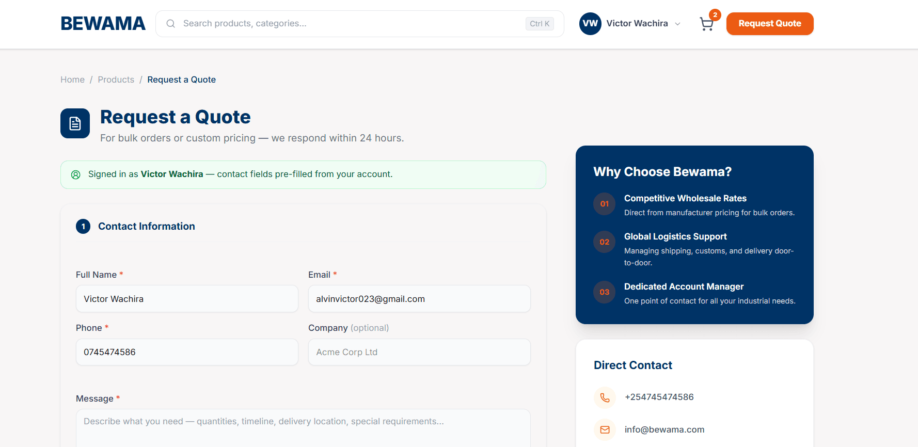
Task: Click "Direct from manufacturer pricing" description
Action: pos(709,213)
